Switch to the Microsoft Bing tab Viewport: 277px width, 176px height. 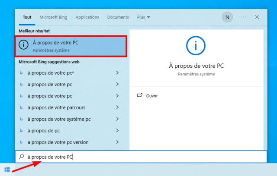point(54,17)
